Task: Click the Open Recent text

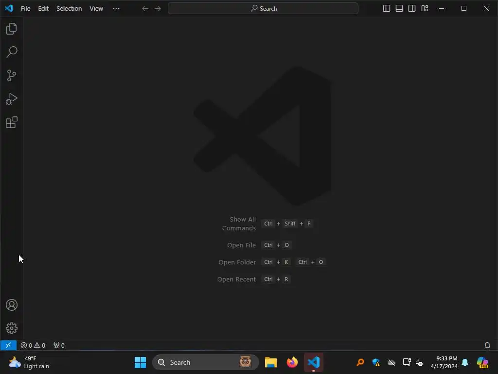Action: pyautogui.click(x=236, y=279)
